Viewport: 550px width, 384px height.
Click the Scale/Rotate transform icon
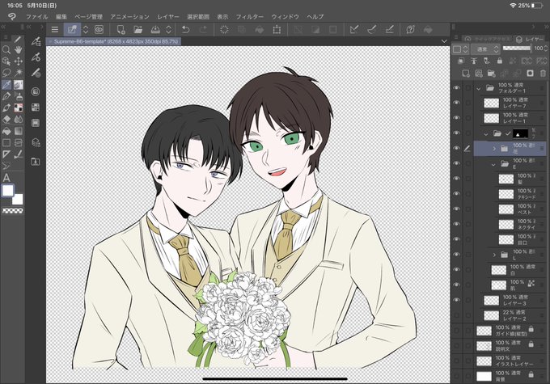pos(277,30)
